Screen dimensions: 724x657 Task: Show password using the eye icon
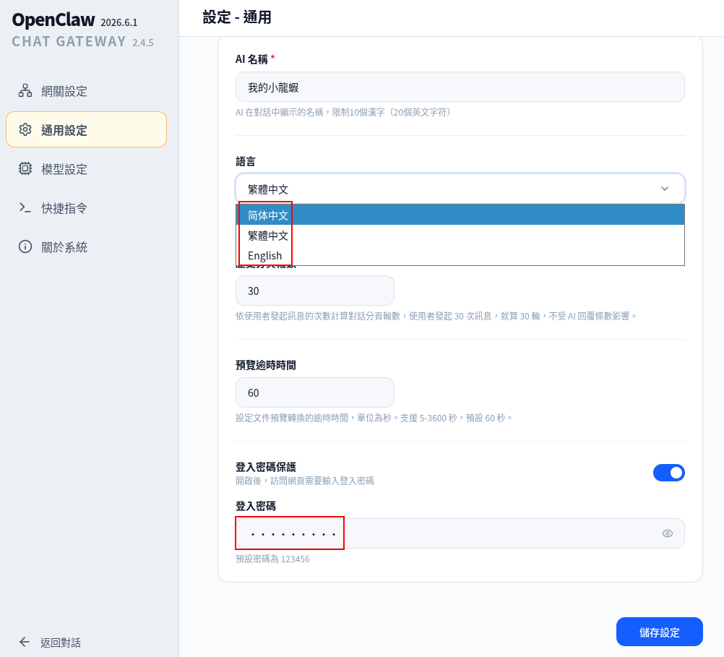(x=667, y=533)
